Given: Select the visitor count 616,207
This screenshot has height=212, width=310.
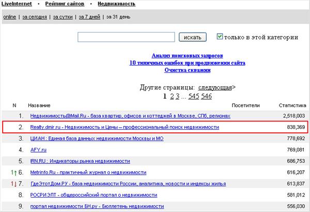Looking at the screenshot, I should (296, 172).
